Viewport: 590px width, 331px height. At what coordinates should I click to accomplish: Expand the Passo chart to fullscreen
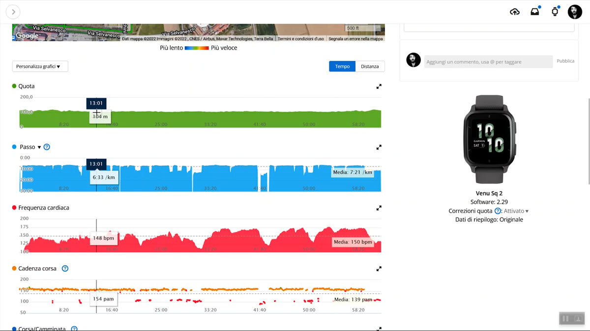tap(379, 147)
